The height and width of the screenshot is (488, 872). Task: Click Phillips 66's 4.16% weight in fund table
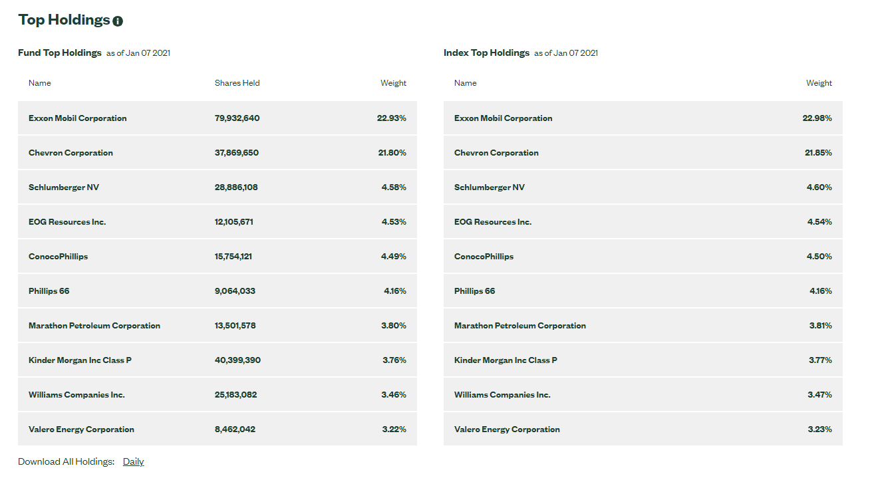click(x=395, y=291)
